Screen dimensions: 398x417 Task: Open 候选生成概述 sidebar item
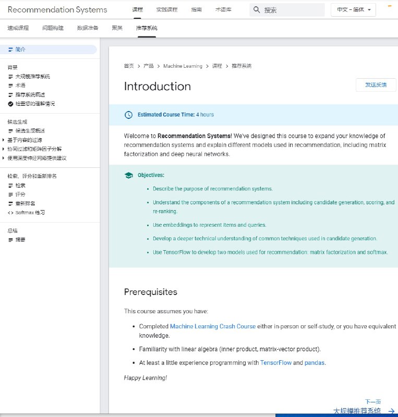click(x=30, y=131)
